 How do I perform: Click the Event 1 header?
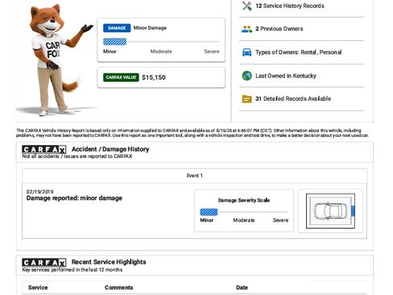195,176
